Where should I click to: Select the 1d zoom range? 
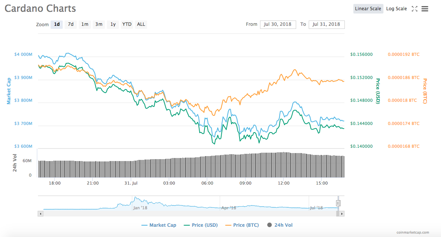(x=57, y=24)
